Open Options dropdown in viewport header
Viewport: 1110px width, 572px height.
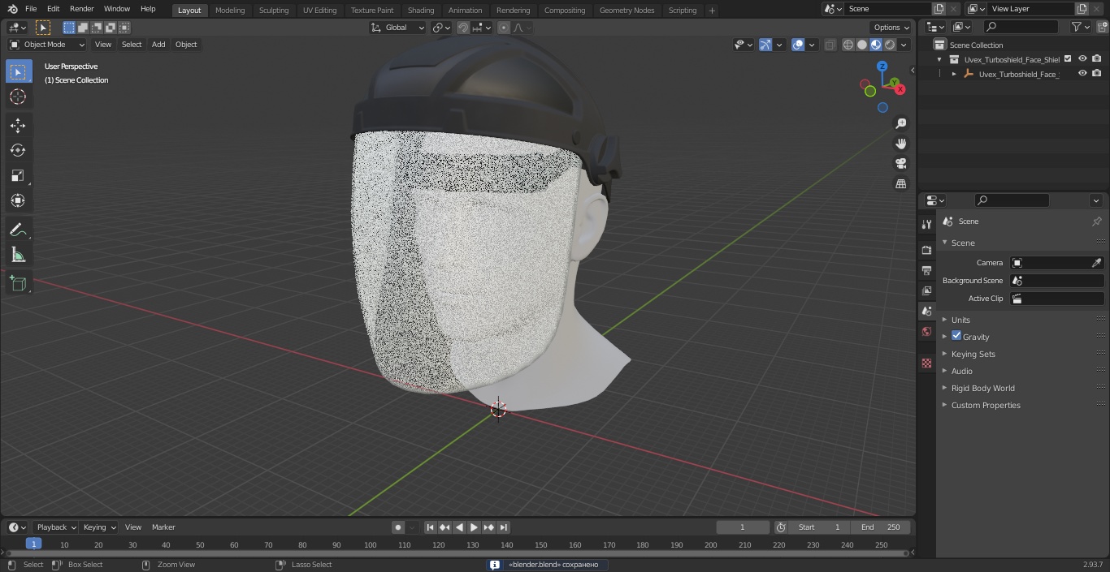(891, 28)
